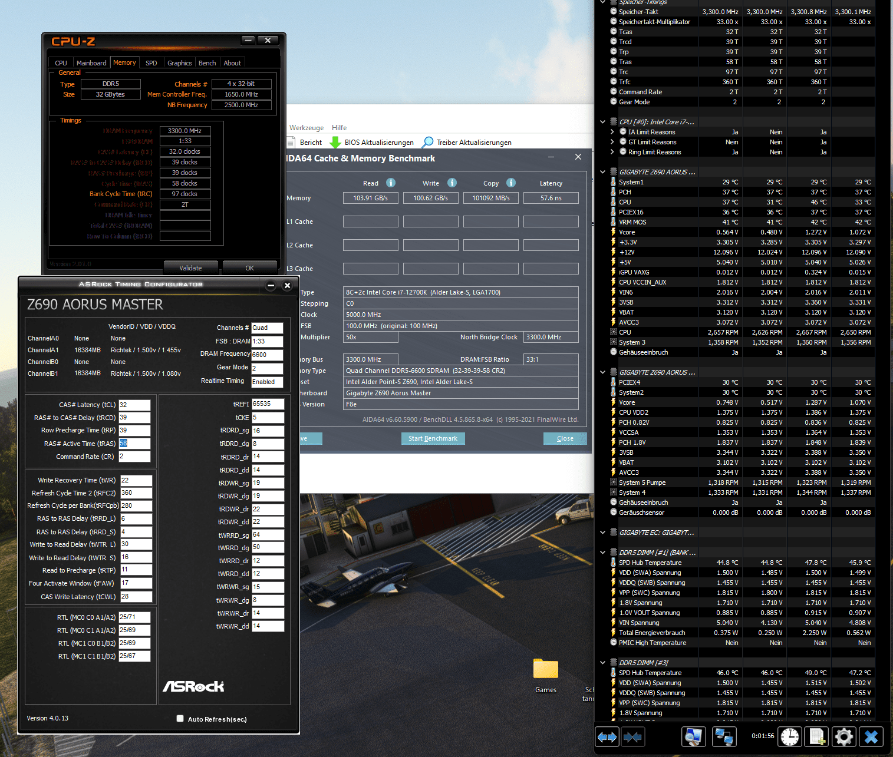Click the Treiber Aktualisierungen magnifier icon

click(428, 142)
